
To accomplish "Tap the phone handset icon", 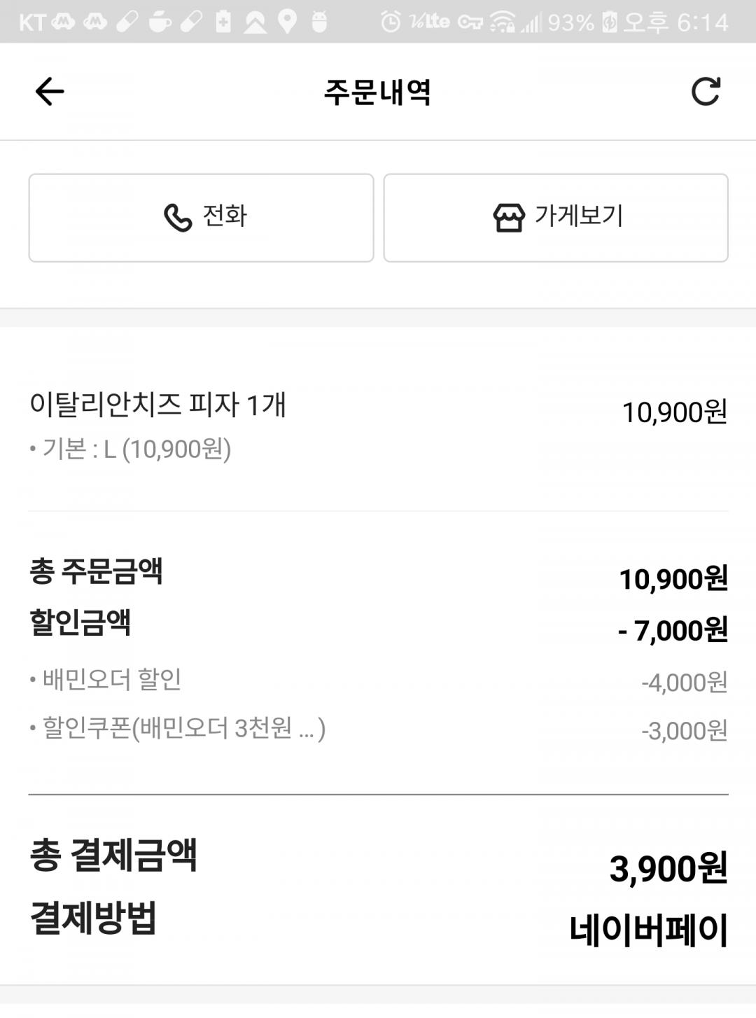I will point(178,218).
